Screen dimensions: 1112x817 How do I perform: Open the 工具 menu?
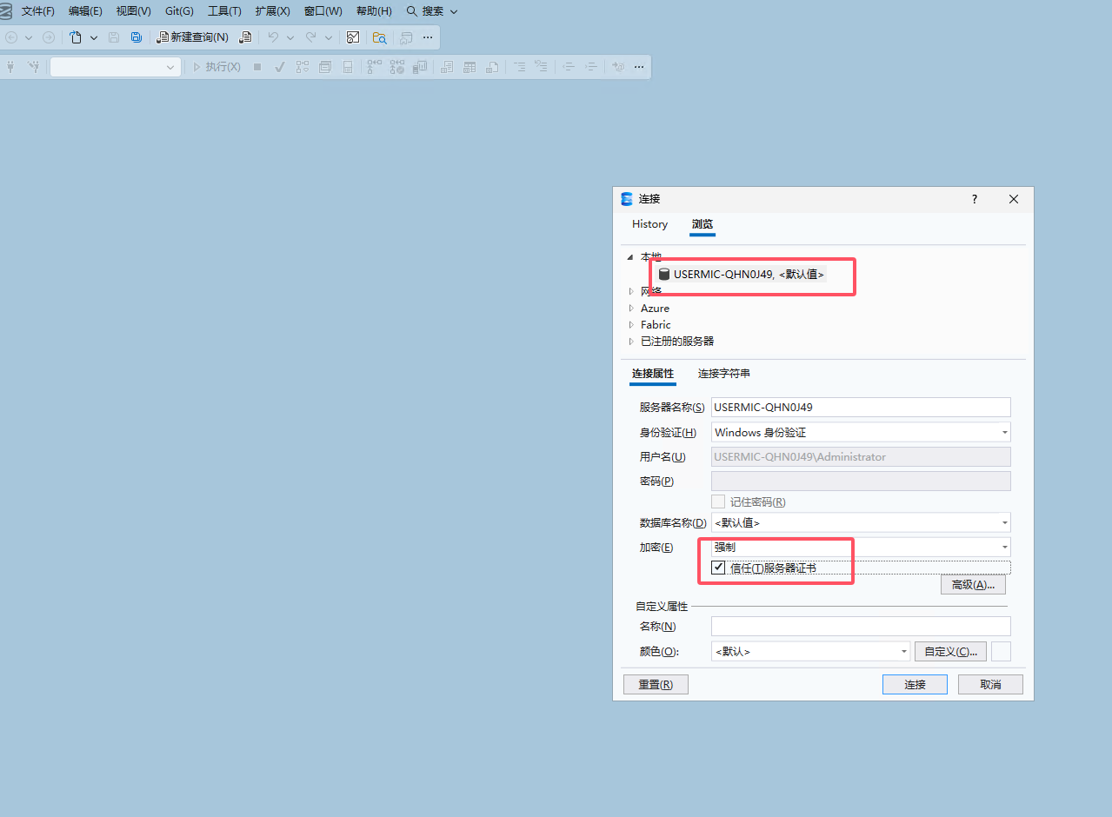[223, 11]
